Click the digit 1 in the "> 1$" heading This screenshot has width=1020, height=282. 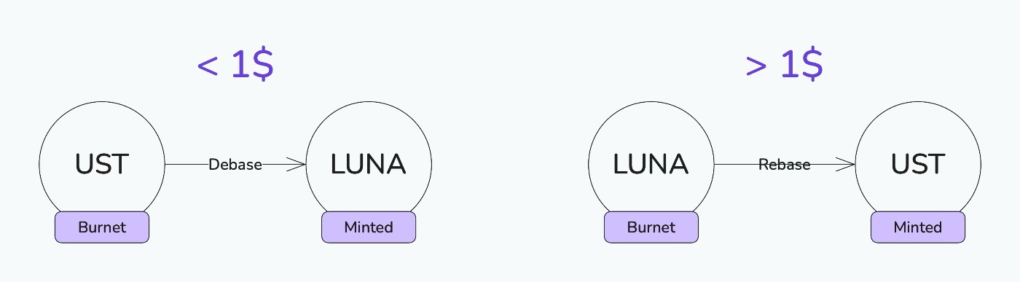[790, 66]
